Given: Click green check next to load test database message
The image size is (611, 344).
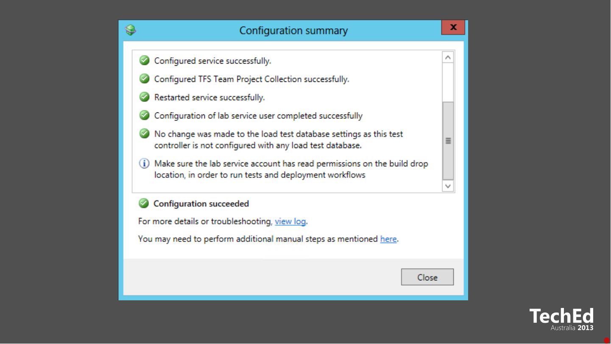Looking at the screenshot, I should point(145,134).
